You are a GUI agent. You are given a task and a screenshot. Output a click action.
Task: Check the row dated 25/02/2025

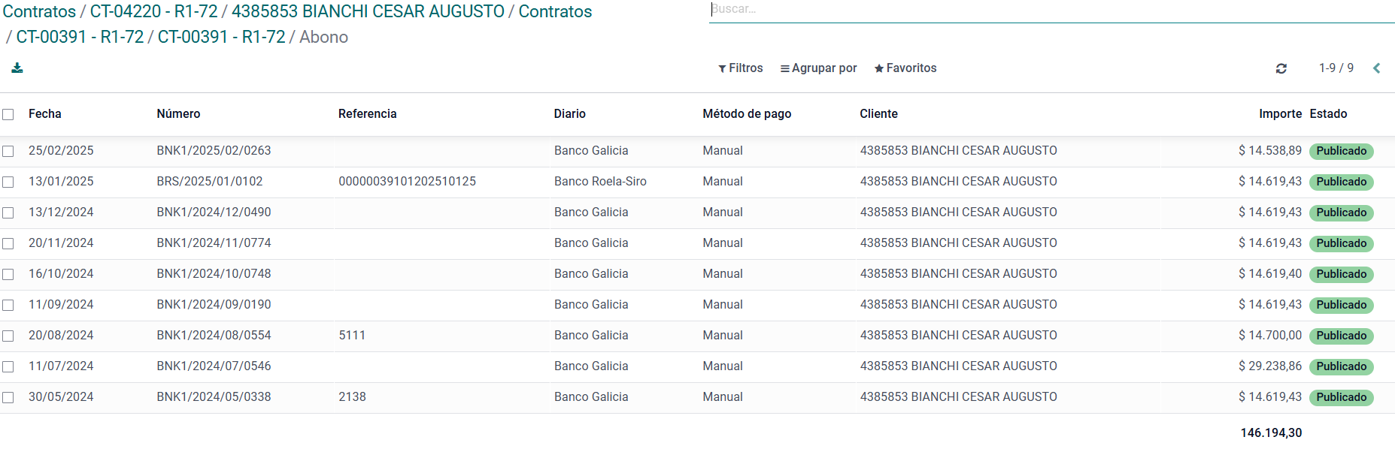coord(8,151)
